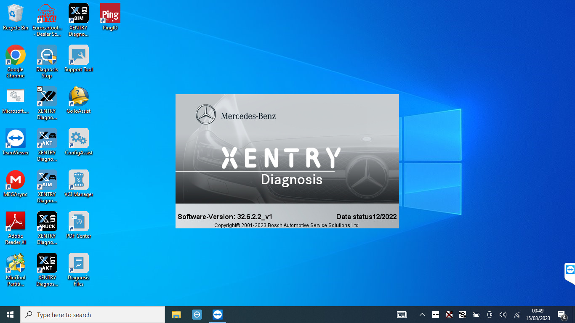Image resolution: width=575 pixels, height=323 pixels.
Task: Open notification center with 4 notifications
Action: [561, 314]
